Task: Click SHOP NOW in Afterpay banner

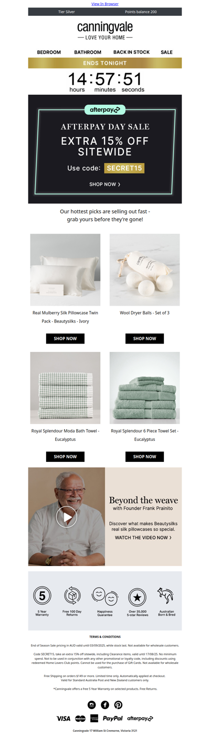Action: 105,185
